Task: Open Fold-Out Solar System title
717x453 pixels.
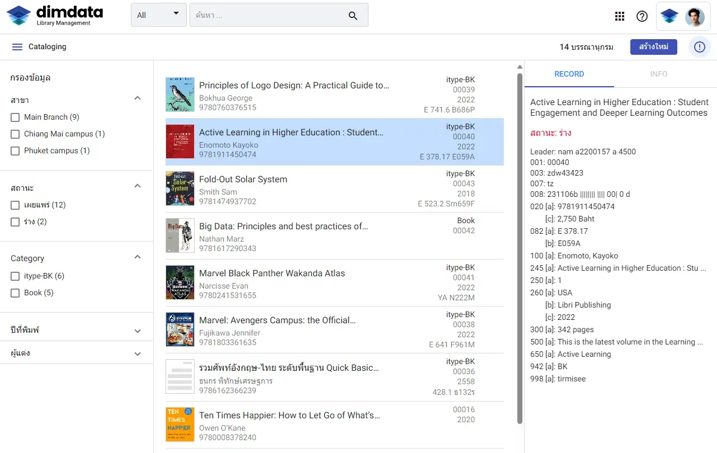Action: tap(243, 180)
